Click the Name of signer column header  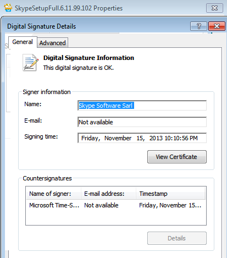point(53,194)
